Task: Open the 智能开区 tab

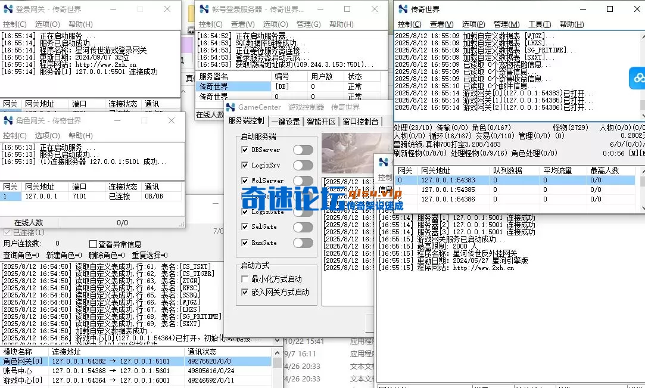Action: click(321, 122)
